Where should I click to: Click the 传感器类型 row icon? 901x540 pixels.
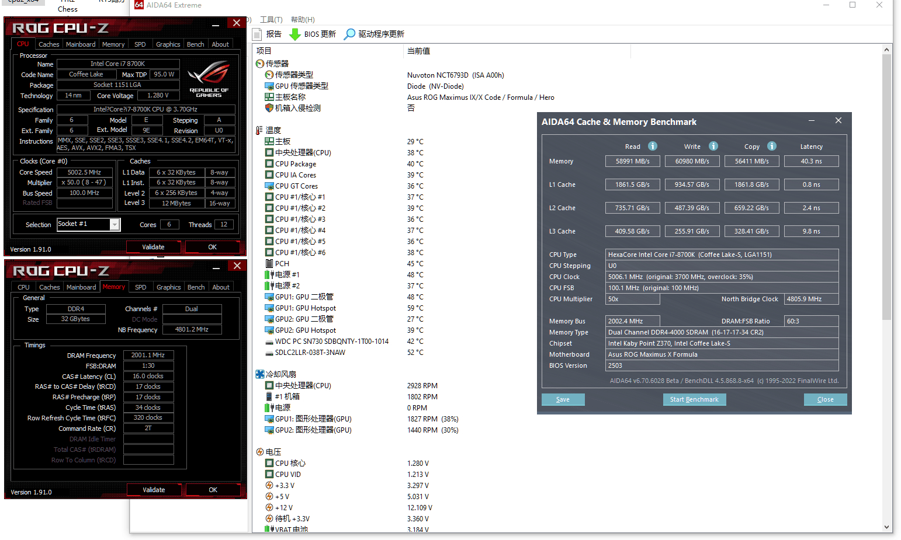click(269, 75)
